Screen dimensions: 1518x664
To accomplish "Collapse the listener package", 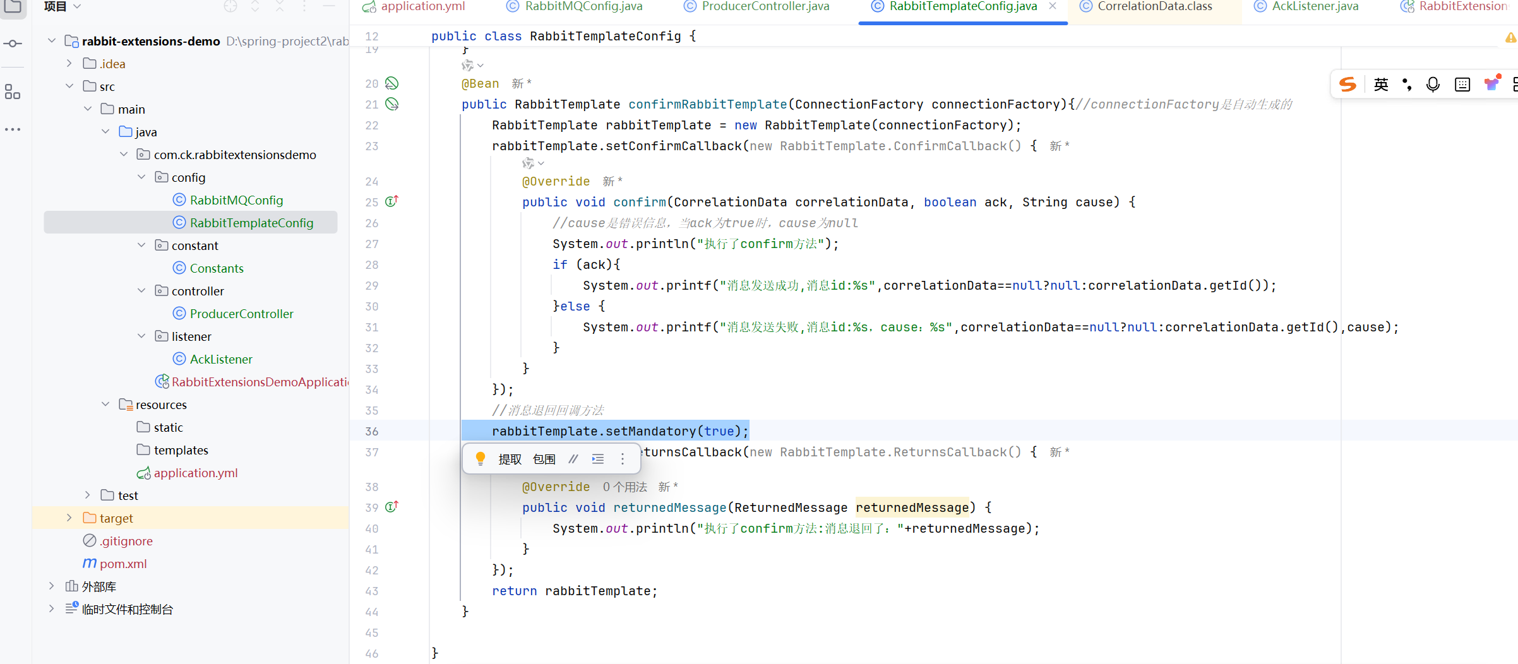I will point(141,336).
